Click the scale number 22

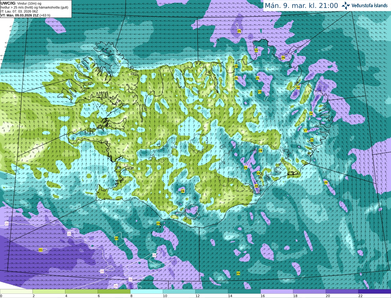[x=360, y=296]
